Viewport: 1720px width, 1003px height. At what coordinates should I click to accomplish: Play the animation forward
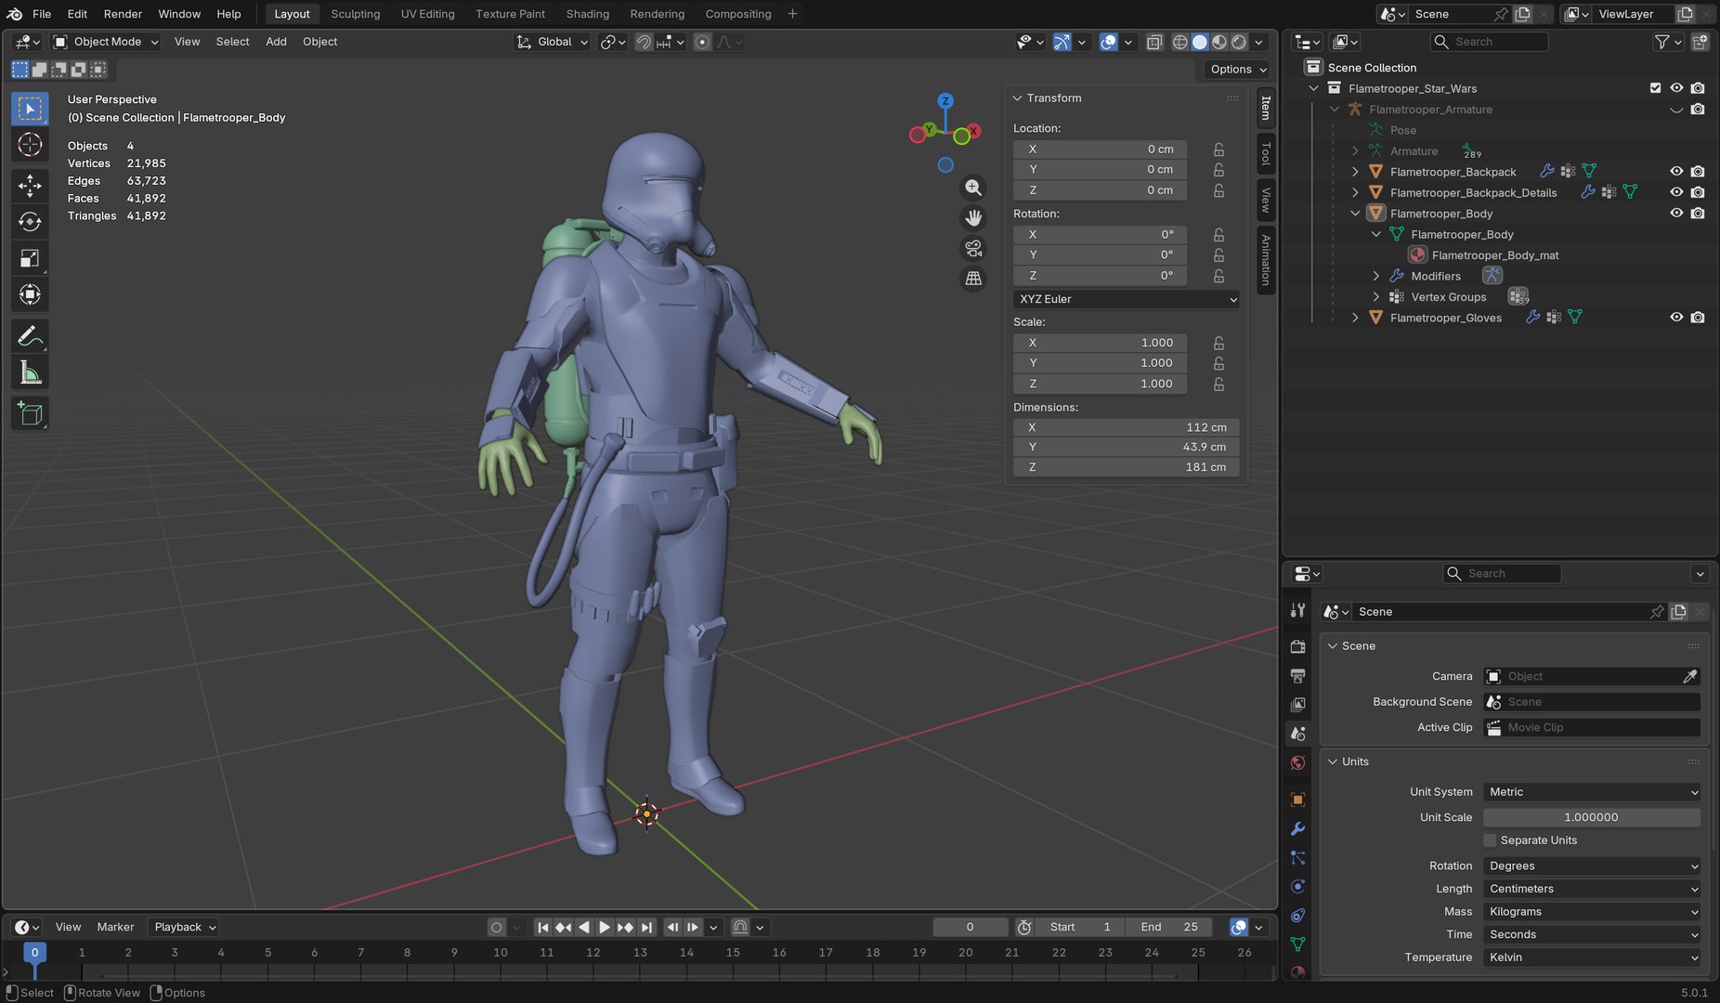click(x=605, y=927)
